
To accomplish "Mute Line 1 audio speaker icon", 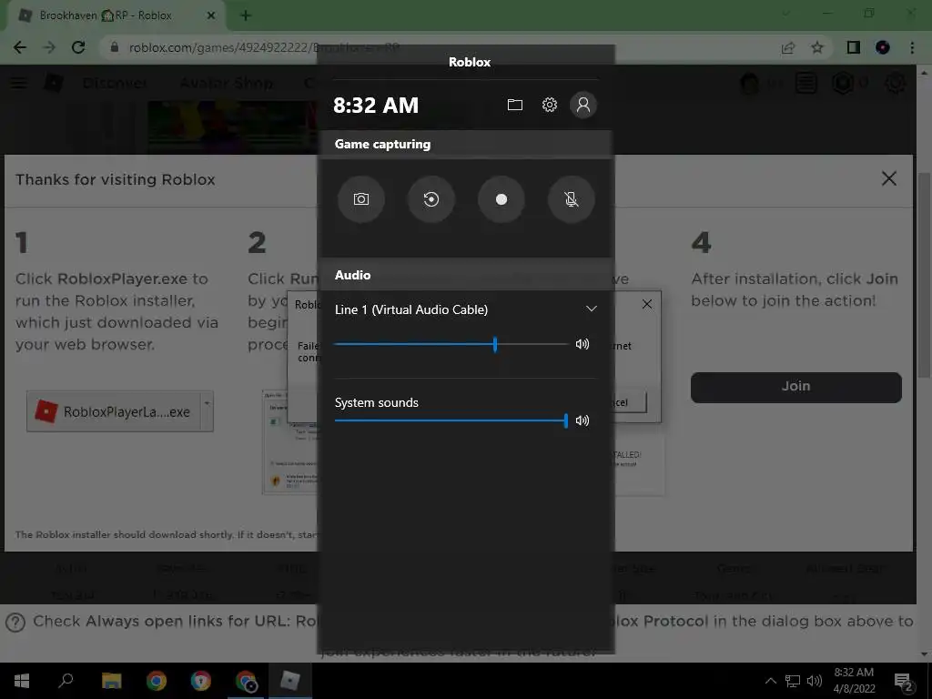I will 582,344.
